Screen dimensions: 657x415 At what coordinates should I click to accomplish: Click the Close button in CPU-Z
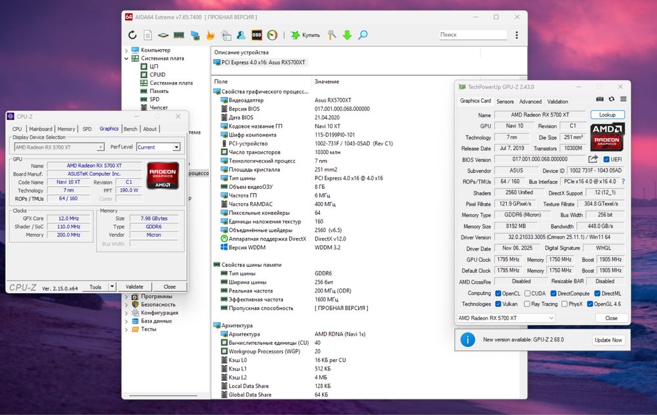[x=170, y=287]
